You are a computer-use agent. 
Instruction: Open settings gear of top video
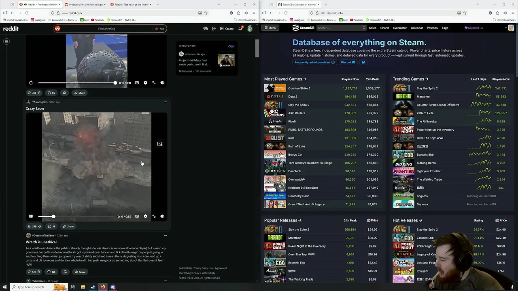point(145,83)
